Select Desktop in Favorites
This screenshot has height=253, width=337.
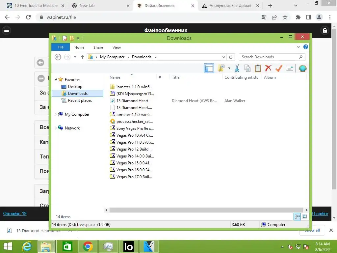[x=75, y=87]
